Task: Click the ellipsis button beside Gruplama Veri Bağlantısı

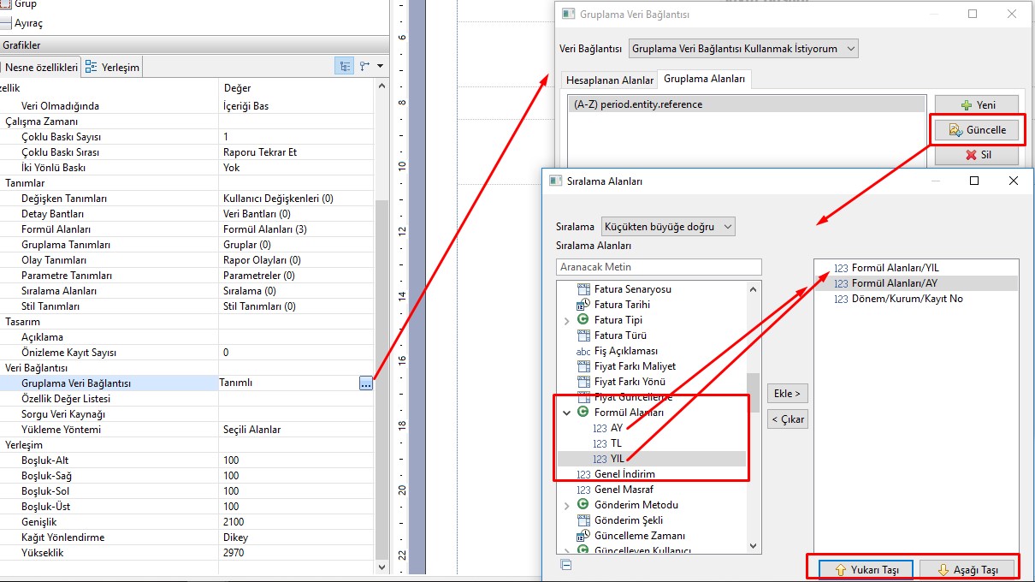Action: 366,383
